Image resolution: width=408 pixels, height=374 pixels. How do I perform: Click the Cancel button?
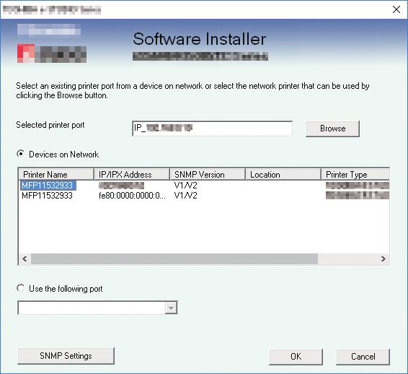point(363,357)
